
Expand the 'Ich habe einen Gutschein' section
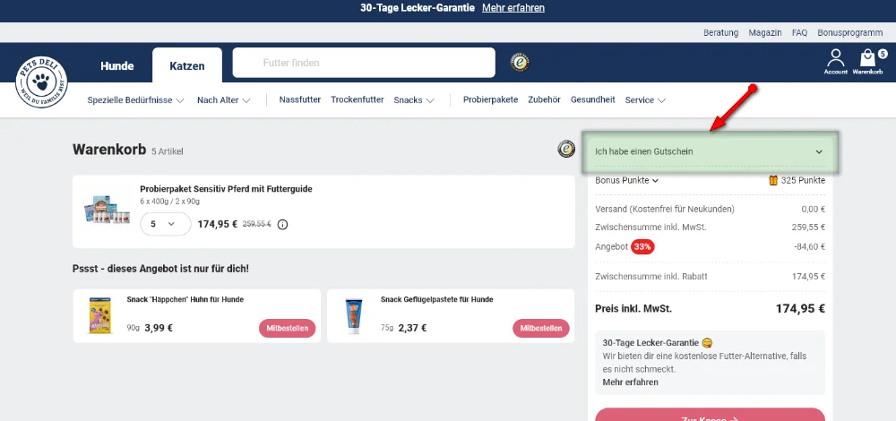[709, 152]
